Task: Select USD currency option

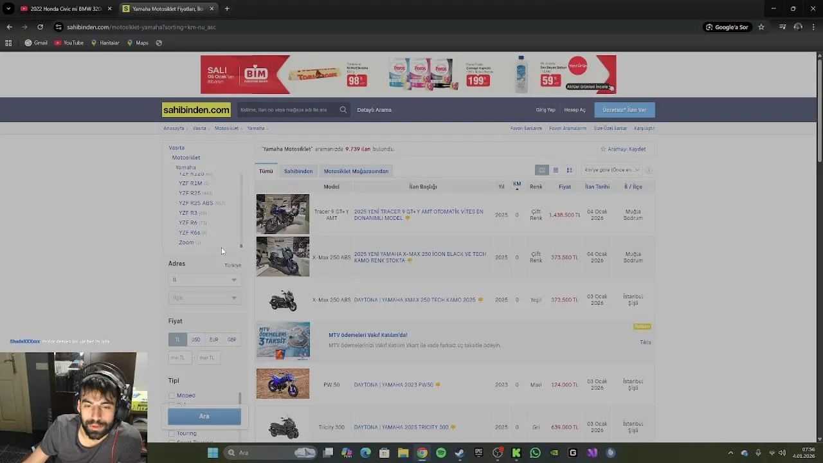Action: 195,340
